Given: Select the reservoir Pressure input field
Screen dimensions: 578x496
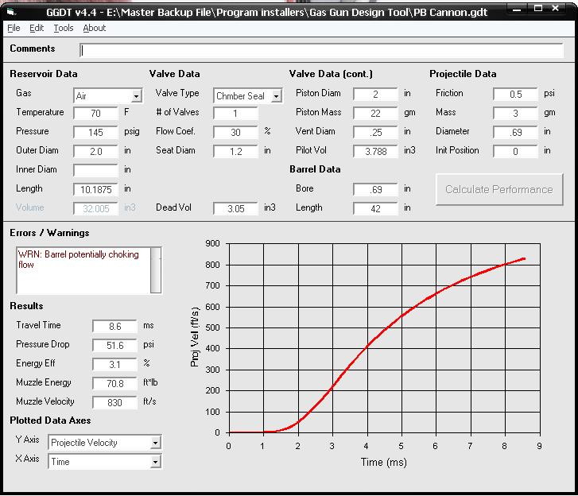Looking at the screenshot, I should [x=95, y=132].
